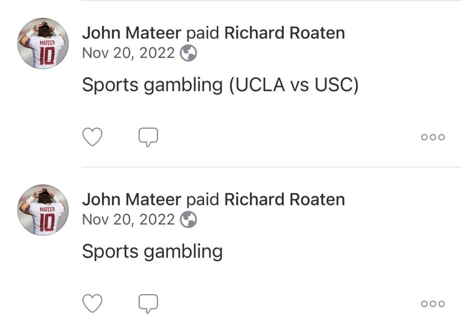Screen dimensions: 462x331
Task: Tap Nov 20, 2022 date on UCLA post
Action: pyautogui.click(x=128, y=54)
